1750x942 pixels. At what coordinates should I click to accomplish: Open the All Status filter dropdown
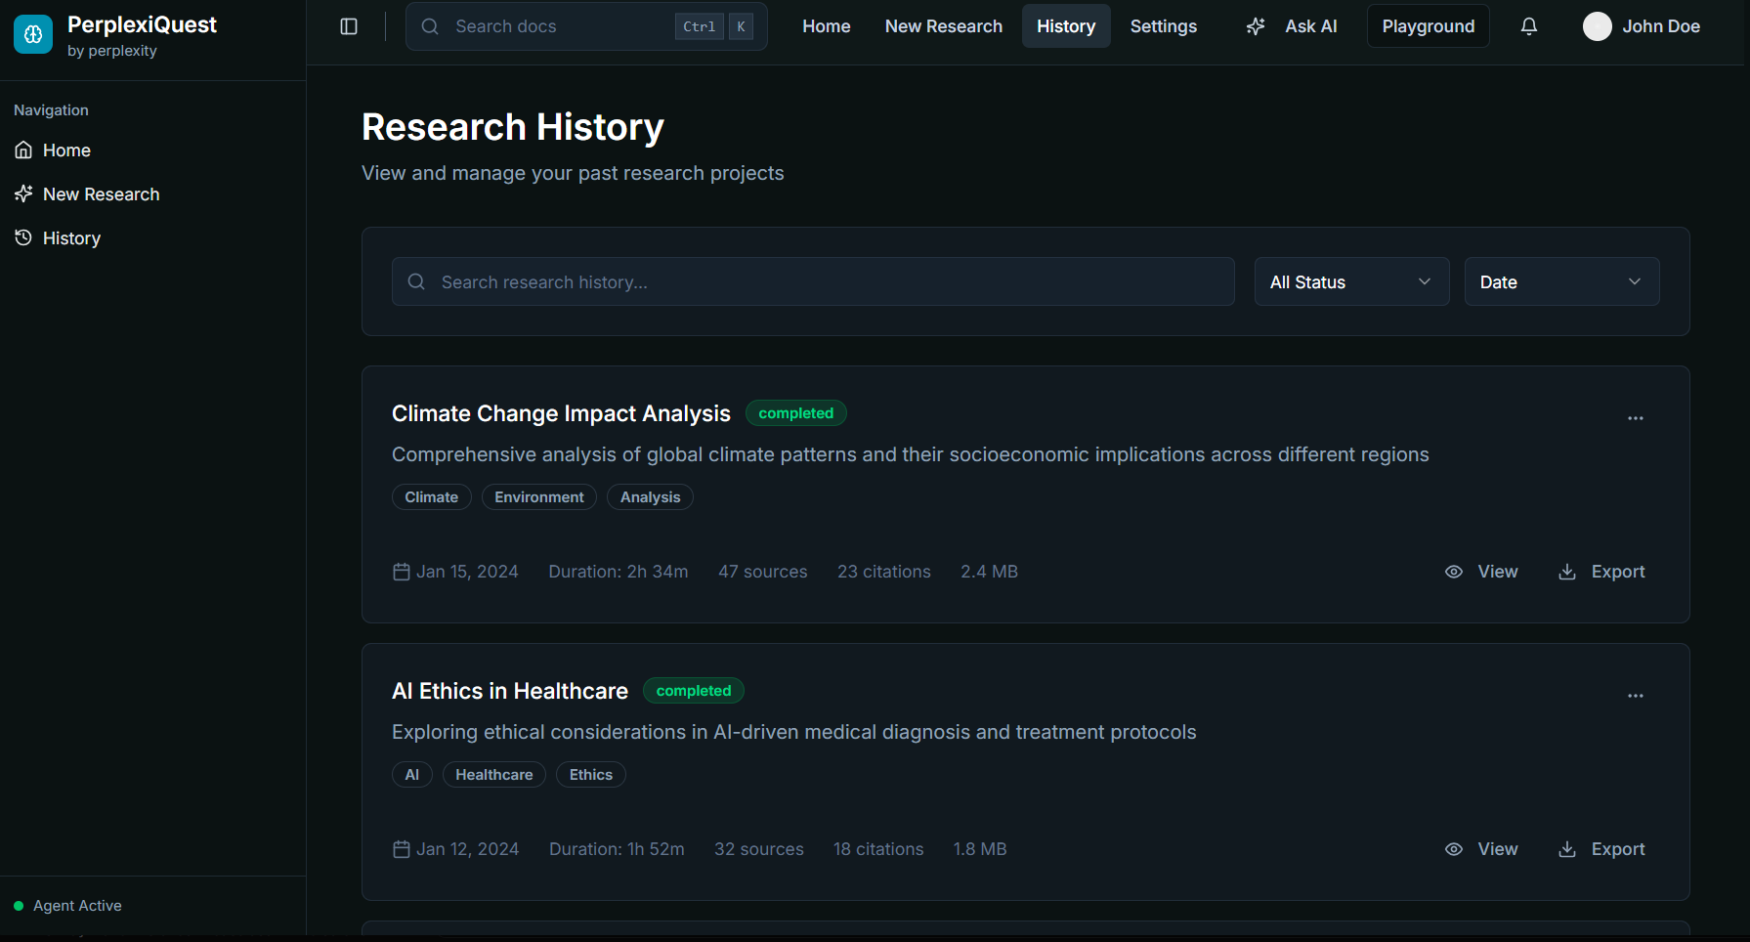[x=1351, y=281]
